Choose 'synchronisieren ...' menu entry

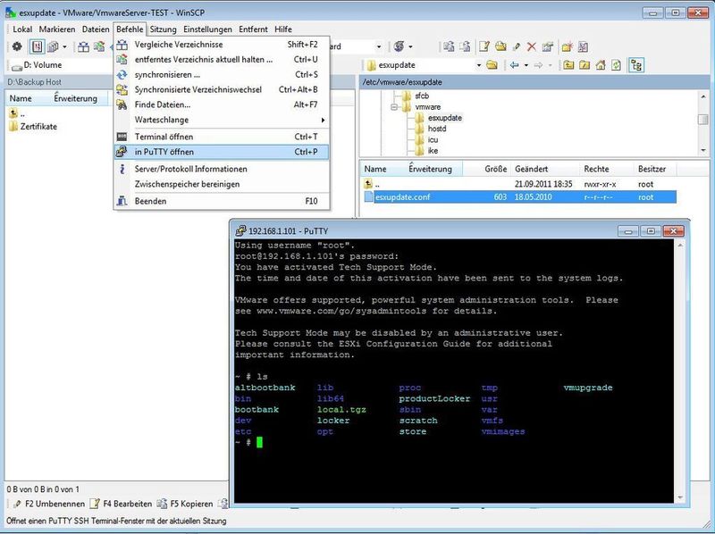click(222, 75)
